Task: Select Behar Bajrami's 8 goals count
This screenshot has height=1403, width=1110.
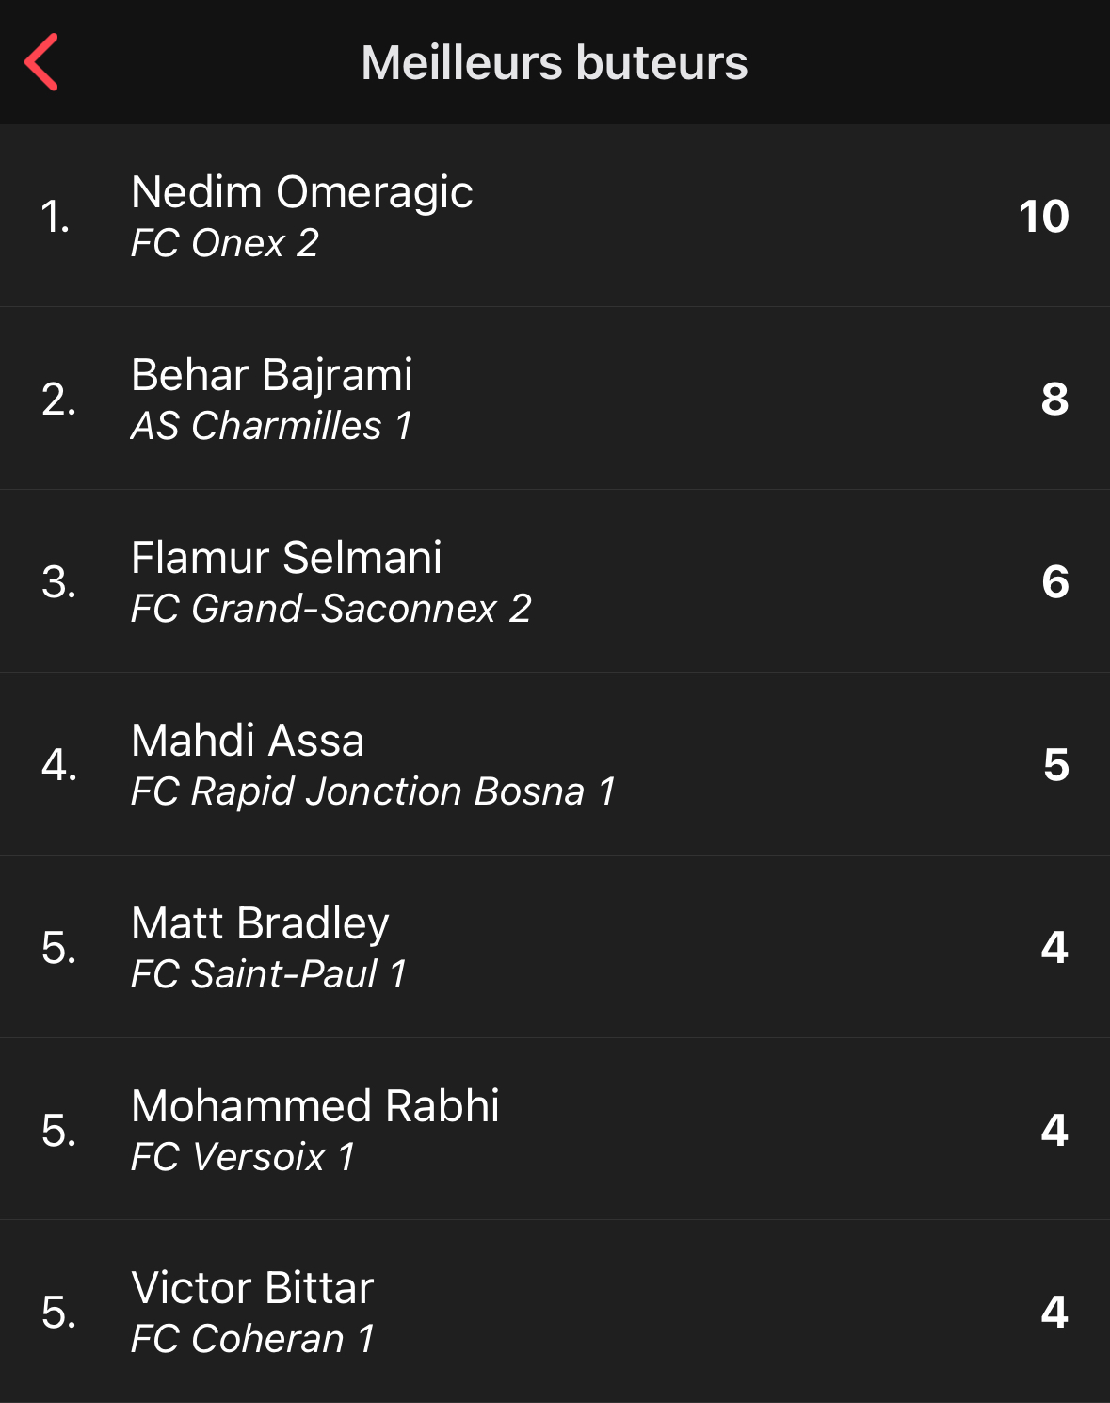Action: pos(1054,399)
